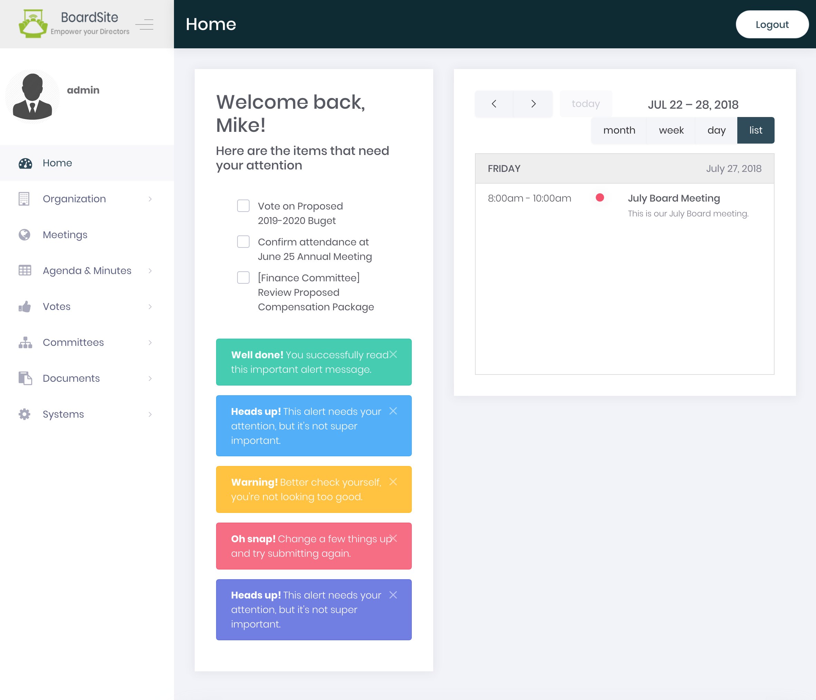This screenshot has height=700, width=816.
Task: Go to next calendar week arrow
Action: pos(533,104)
